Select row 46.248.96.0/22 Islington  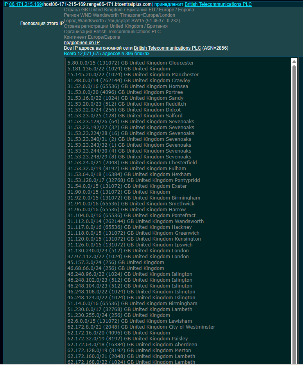(130, 274)
